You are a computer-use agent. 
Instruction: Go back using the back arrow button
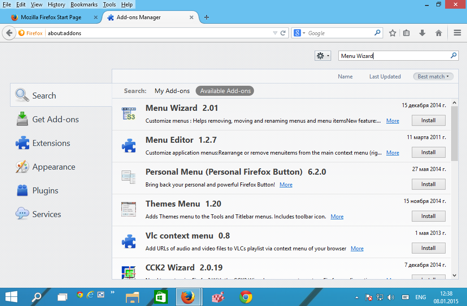click(9, 33)
